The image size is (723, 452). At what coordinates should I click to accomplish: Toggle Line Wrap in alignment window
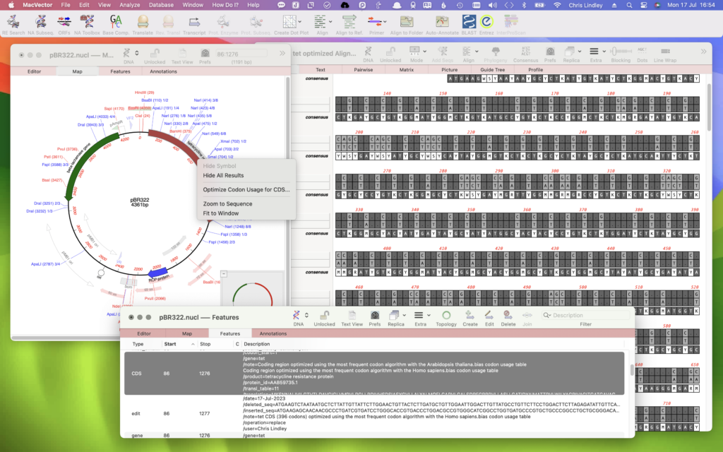(665, 54)
